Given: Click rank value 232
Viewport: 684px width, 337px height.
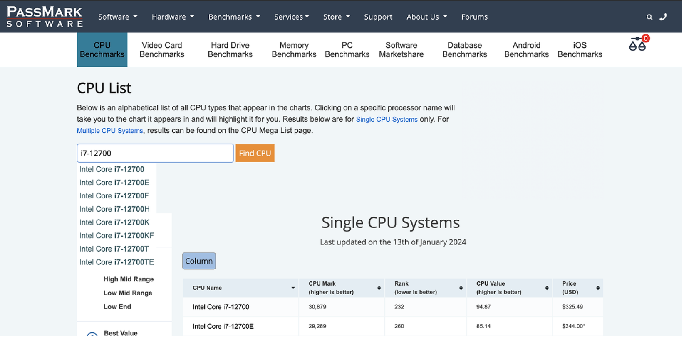Looking at the screenshot, I should [400, 308].
